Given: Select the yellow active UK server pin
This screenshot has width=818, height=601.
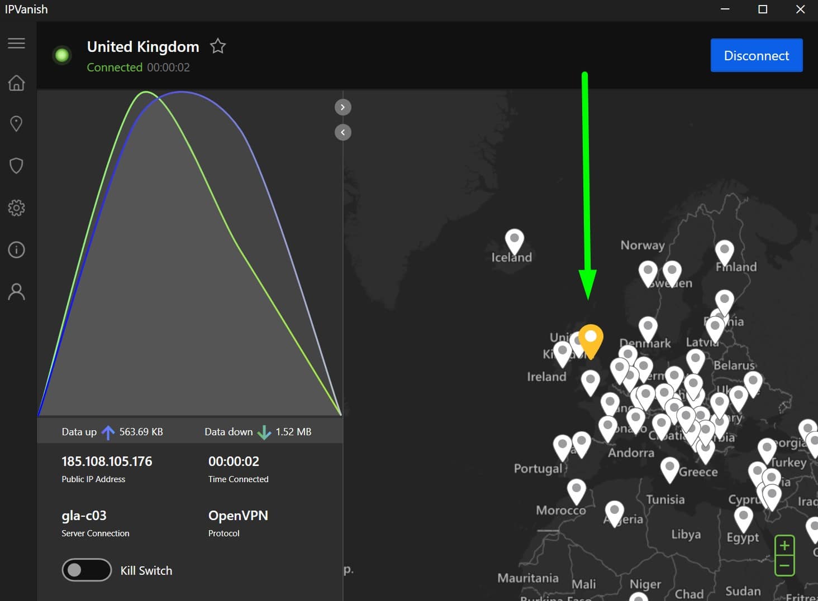Looking at the screenshot, I should (x=591, y=340).
